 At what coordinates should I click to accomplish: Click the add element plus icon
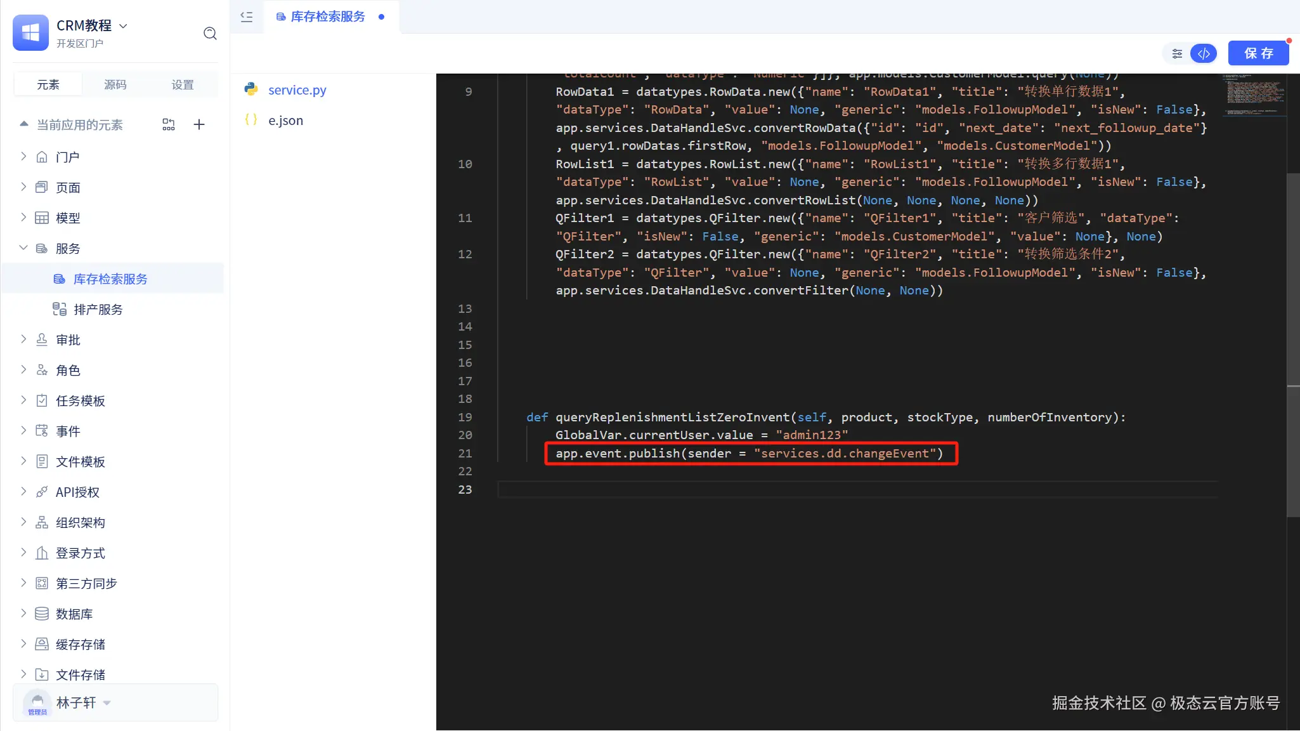pos(199,124)
